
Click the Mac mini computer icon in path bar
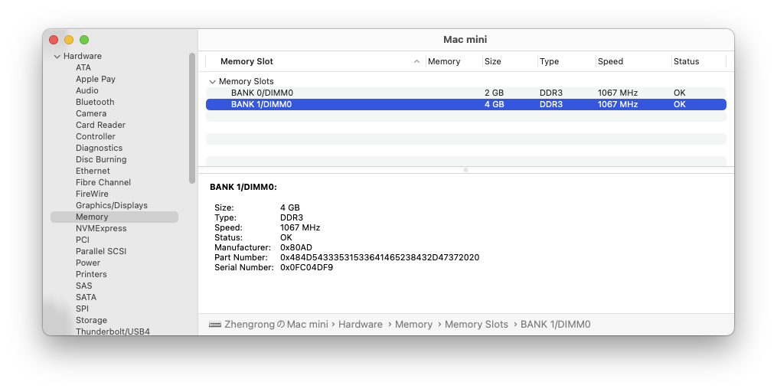[x=215, y=325]
